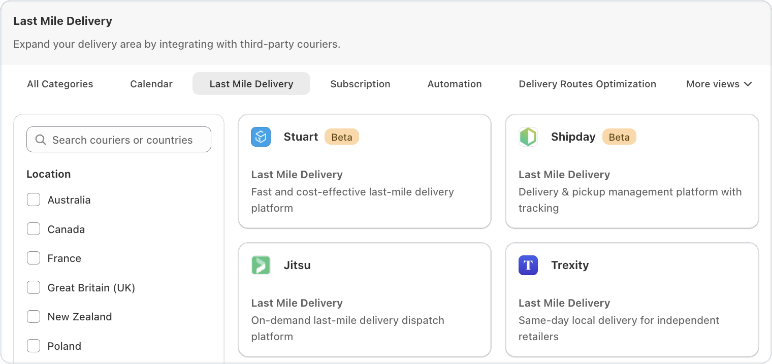
Task: Switch to Delivery Routes Optimization tab
Action: coord(587,84)
